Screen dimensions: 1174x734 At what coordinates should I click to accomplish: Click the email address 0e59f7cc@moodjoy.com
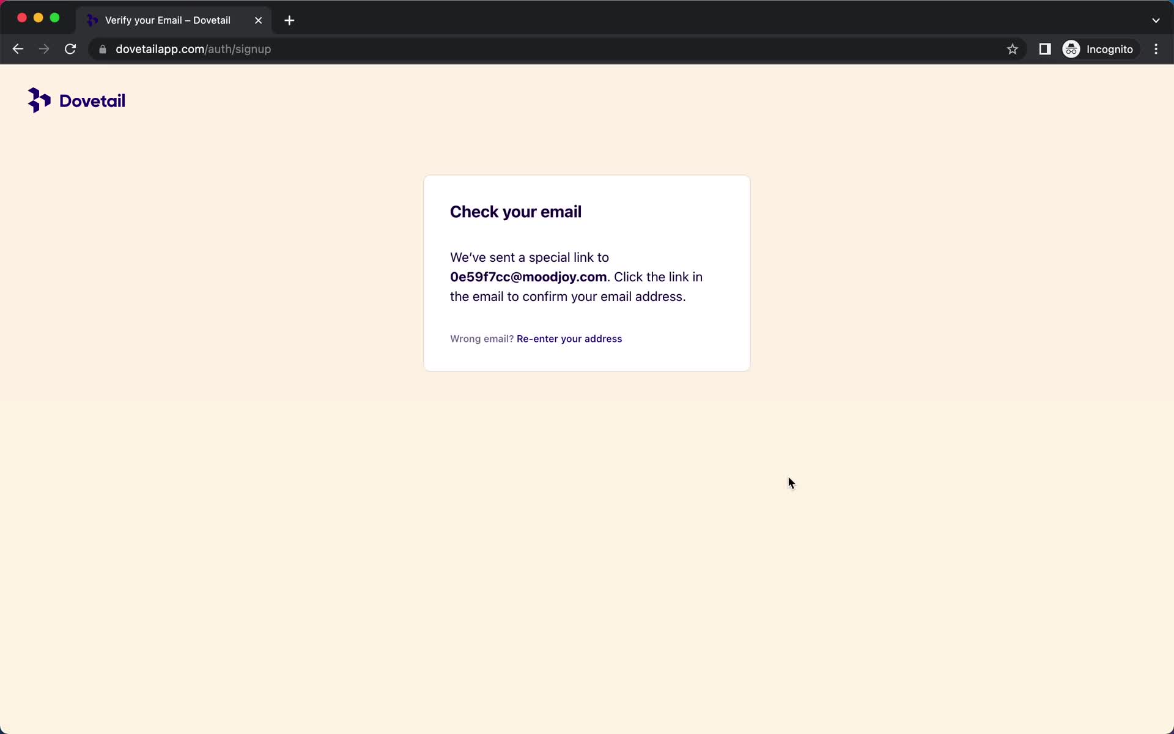(x=528, y=277)
